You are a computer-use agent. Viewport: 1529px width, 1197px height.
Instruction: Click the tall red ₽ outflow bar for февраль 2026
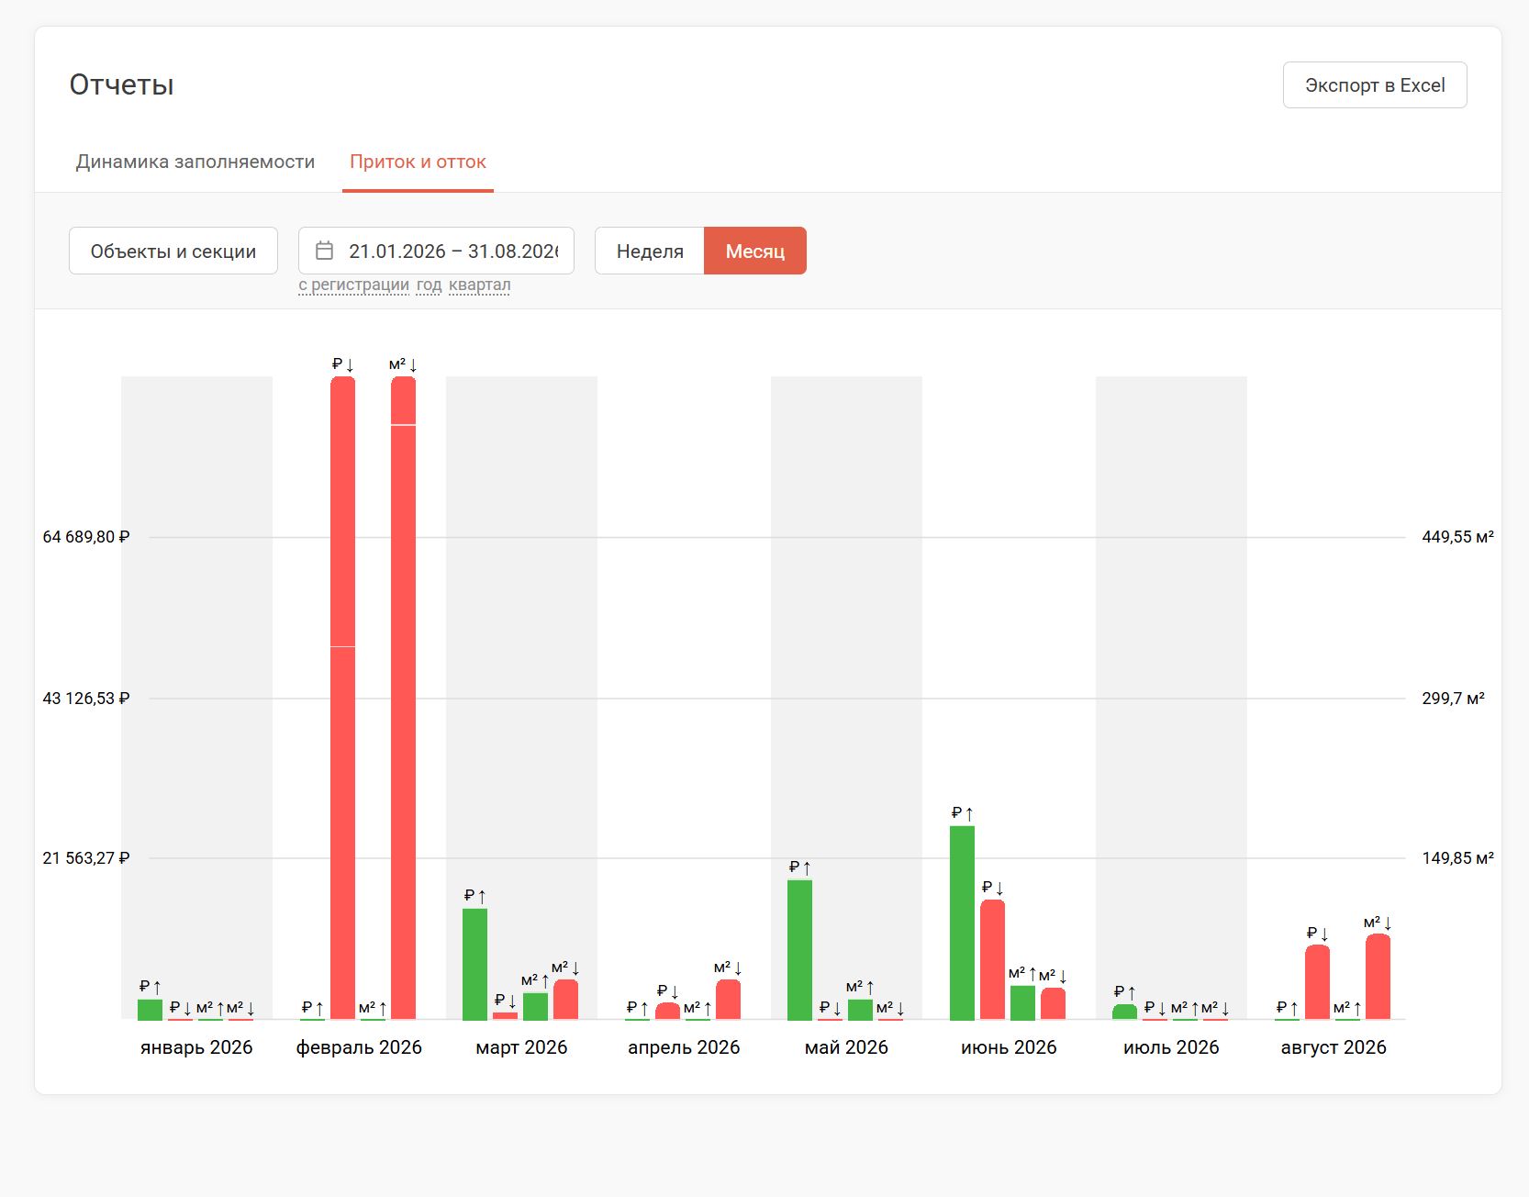point(343,698)
